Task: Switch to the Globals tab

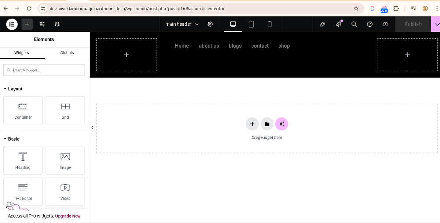Action: (67, 53)
